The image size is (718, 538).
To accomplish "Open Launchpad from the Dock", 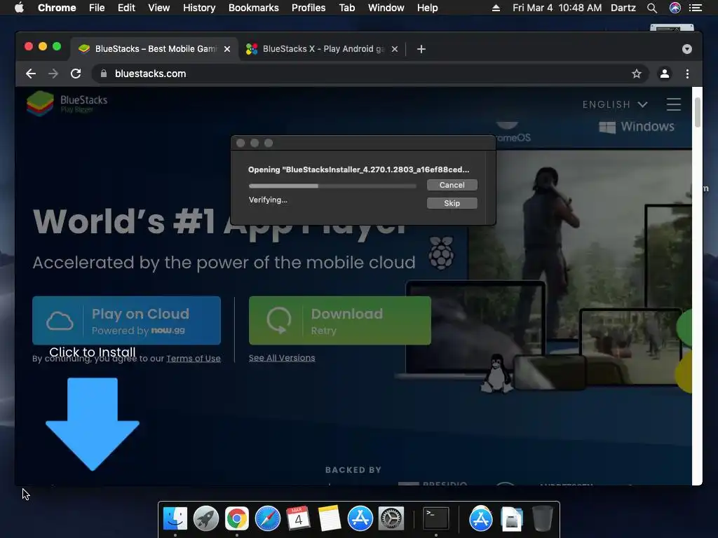I will (206, 519).
